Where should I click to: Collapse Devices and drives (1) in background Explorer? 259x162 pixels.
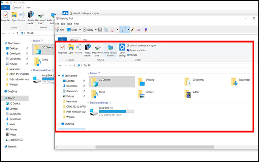coord(31,70)
